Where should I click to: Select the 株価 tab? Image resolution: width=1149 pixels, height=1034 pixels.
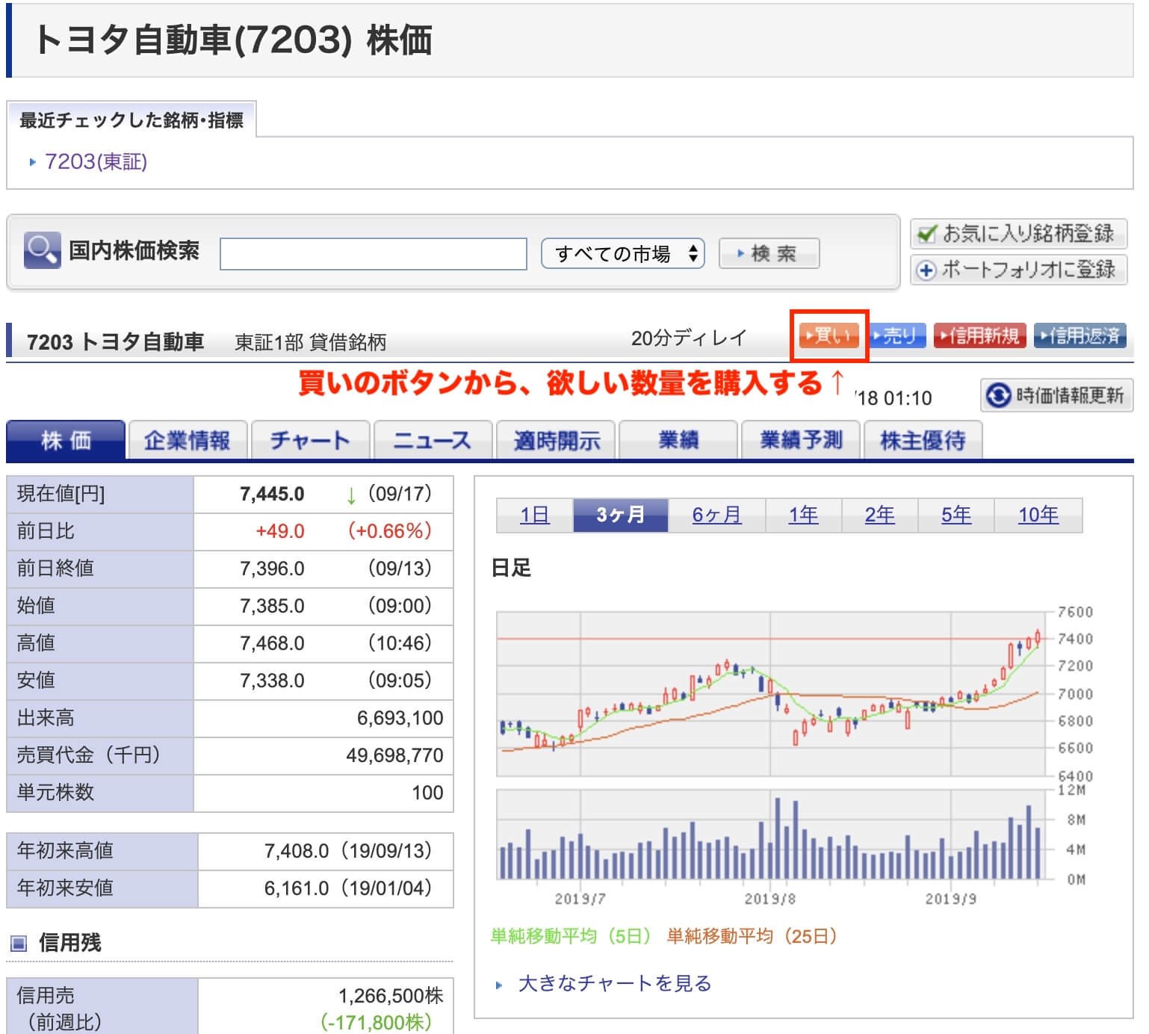click(66, 441)
